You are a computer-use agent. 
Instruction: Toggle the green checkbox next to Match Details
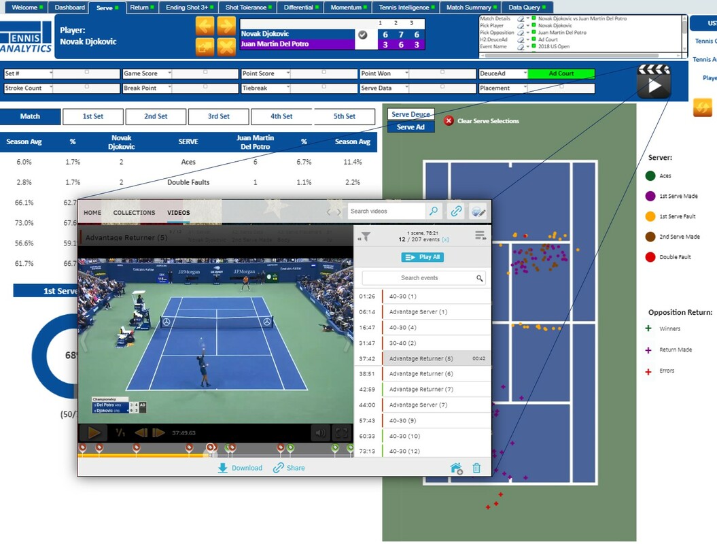(534, 18)
